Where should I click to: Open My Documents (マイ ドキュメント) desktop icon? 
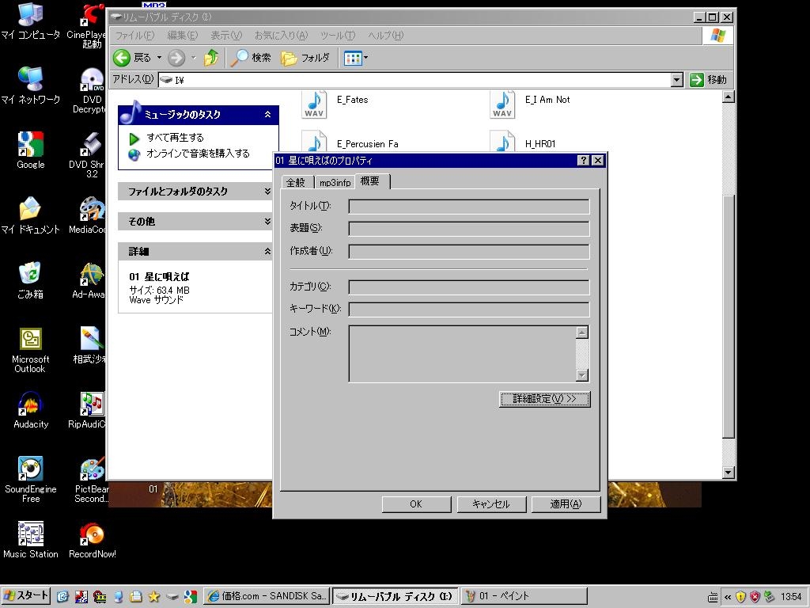tap(31, 215)
